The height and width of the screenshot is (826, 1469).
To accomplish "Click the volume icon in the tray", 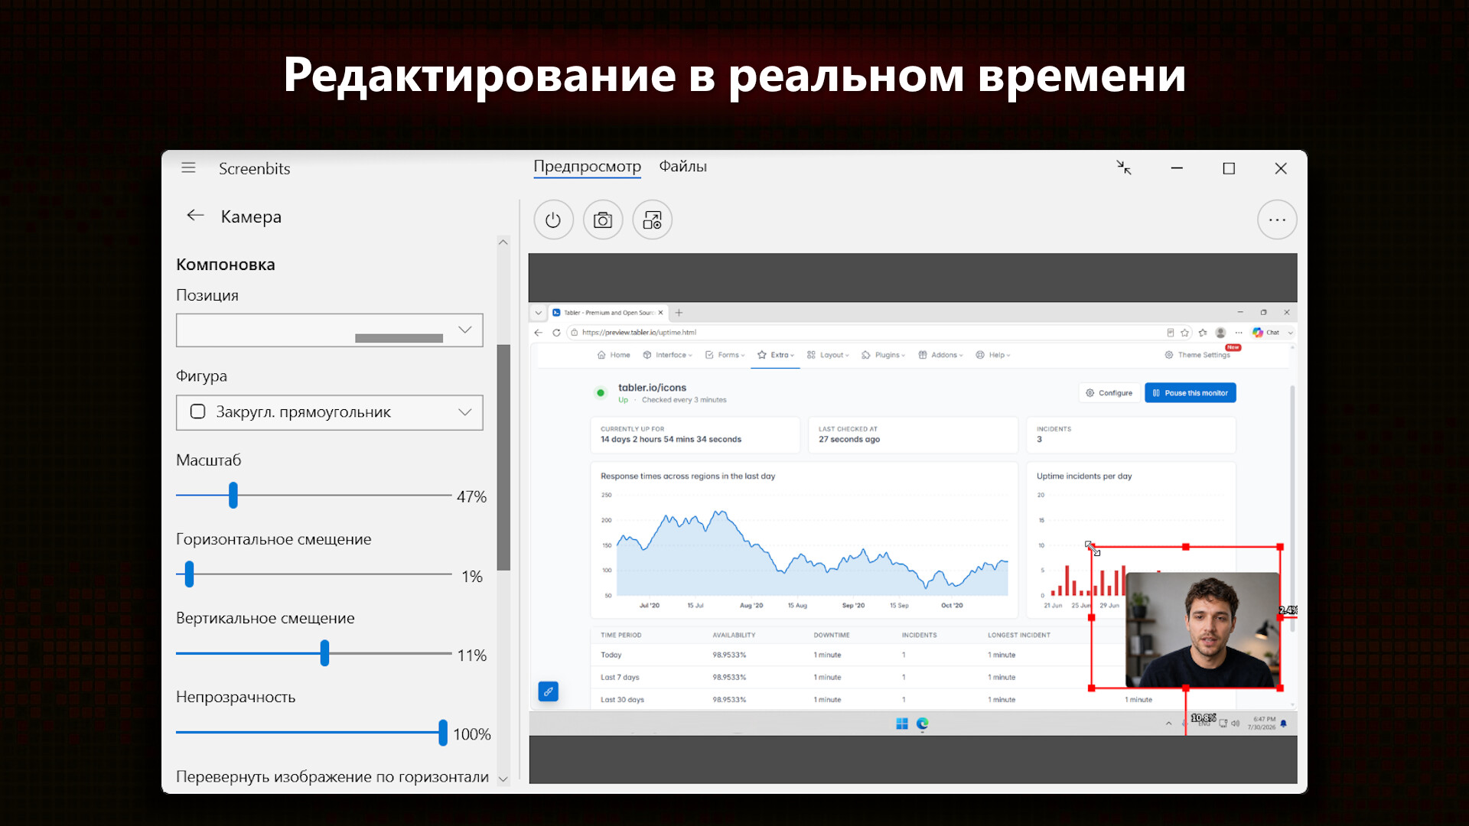I will tap(1235, 724).
